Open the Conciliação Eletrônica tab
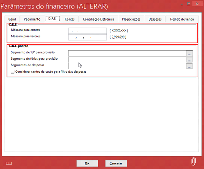Image resolution: width=204 pixels, height=169 pixels. (98, 19)
